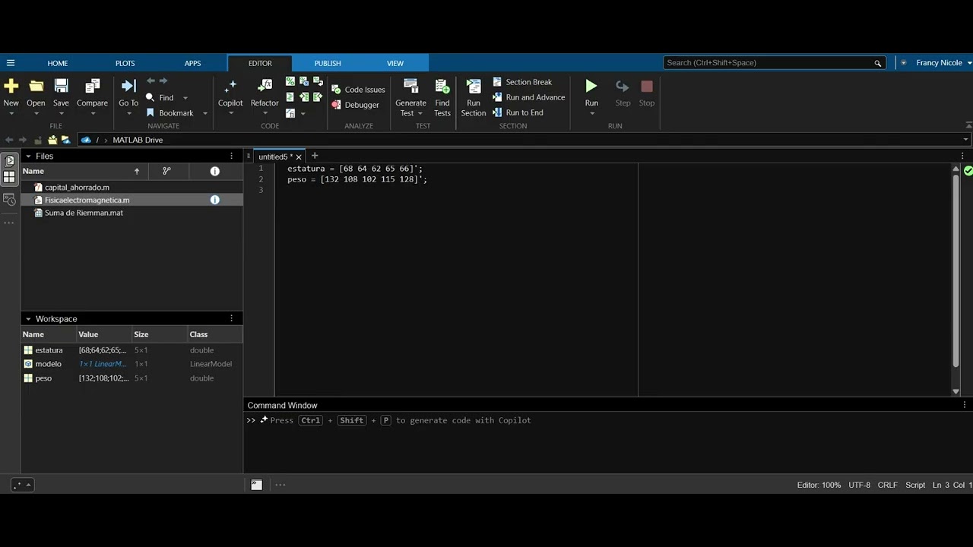Click Run to End
973x547 pixels.
tap(518, 112)
